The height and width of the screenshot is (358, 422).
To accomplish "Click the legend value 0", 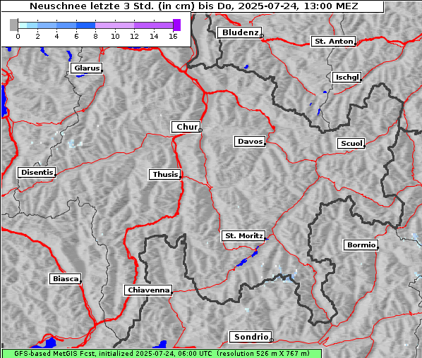I will click(18, 36).
